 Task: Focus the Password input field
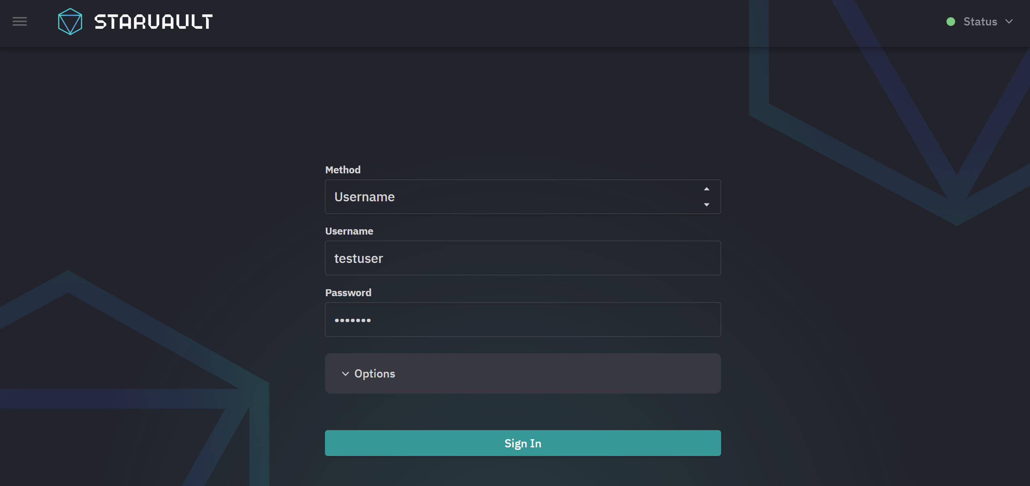pyautogui.click(x=523, y=320)
